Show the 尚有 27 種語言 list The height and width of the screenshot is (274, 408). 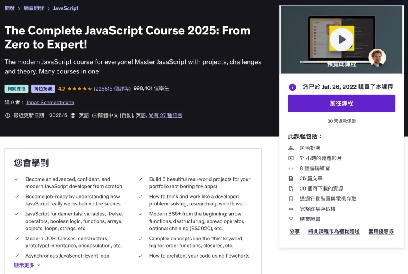165,115
